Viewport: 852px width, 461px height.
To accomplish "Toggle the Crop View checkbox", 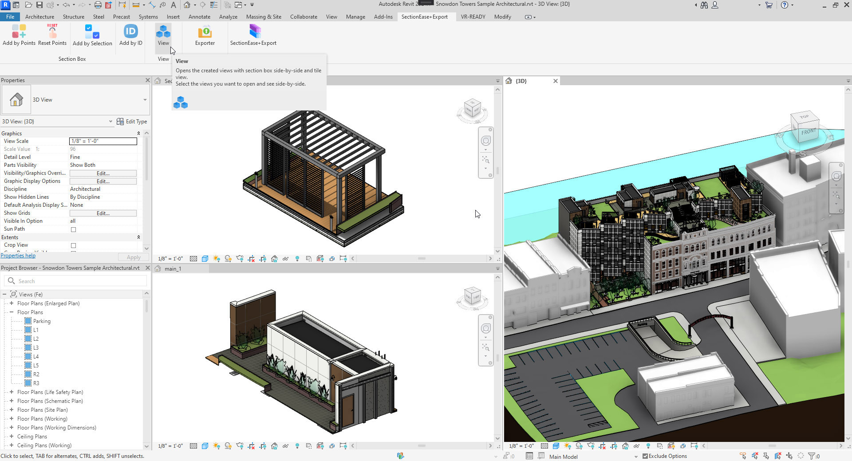I will tap(74, 245).
